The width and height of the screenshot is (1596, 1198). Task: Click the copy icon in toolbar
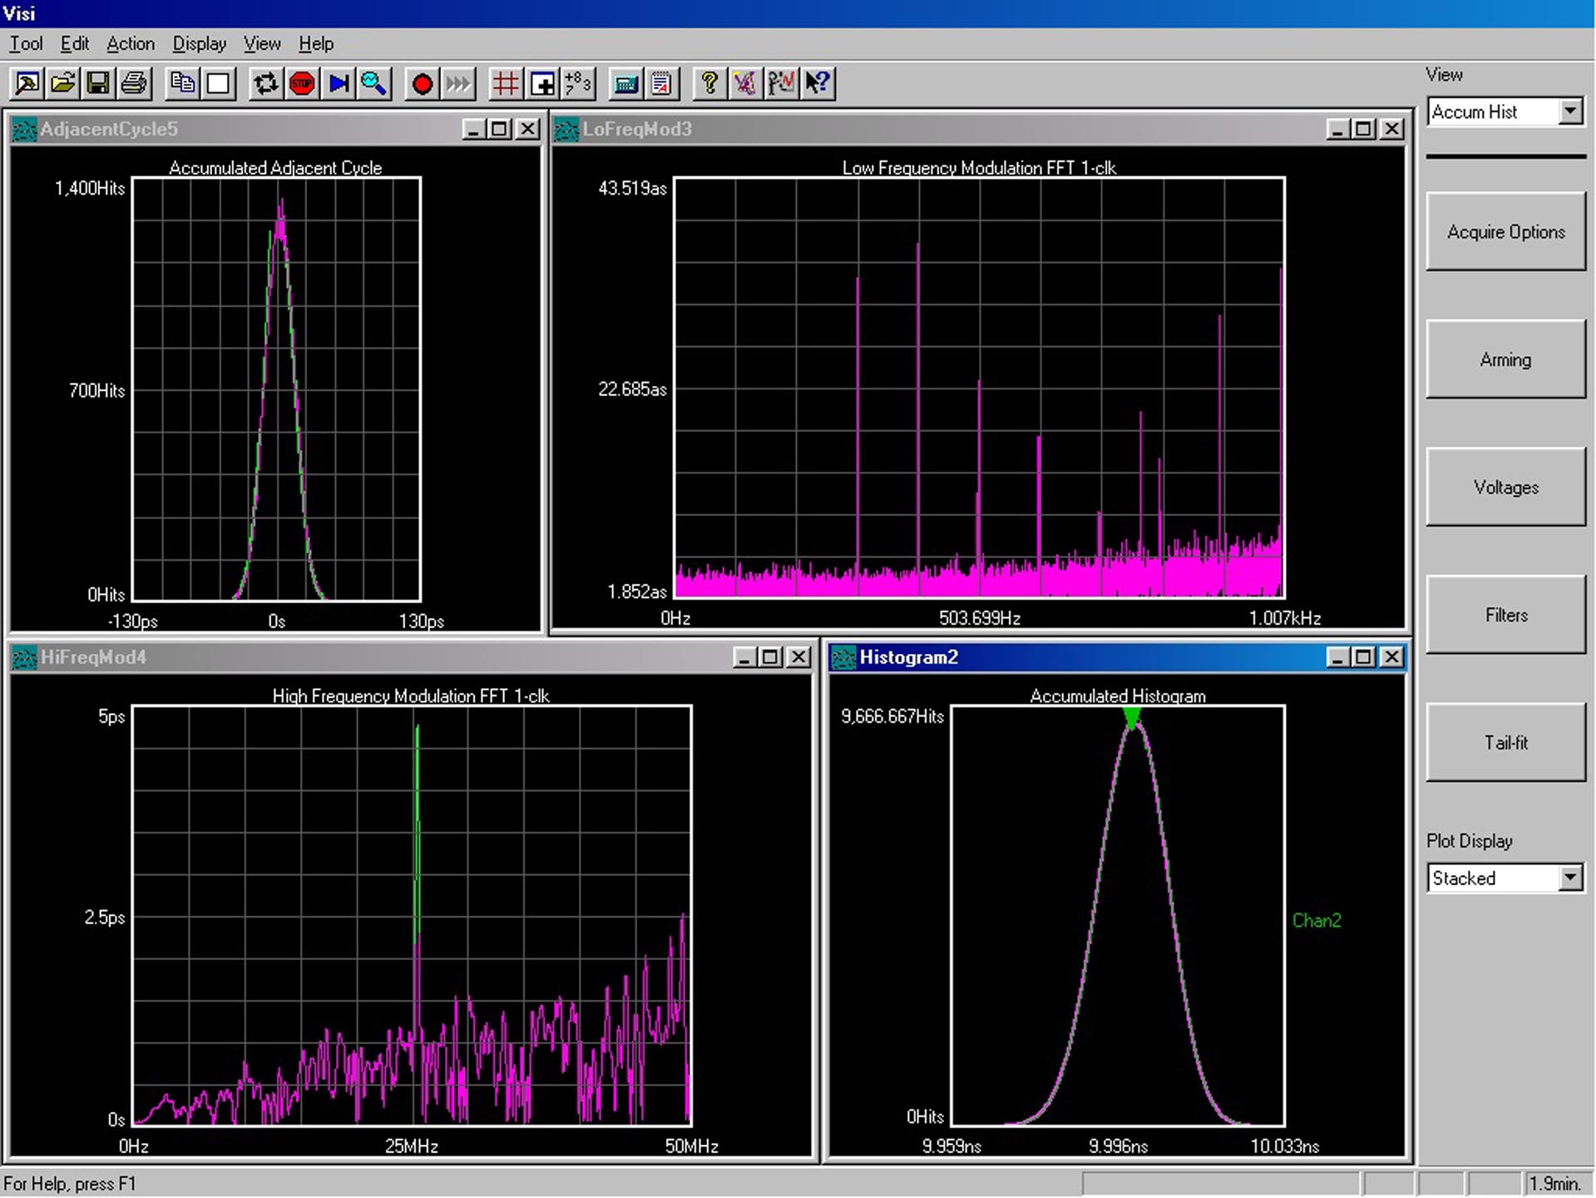click(182, 83)
